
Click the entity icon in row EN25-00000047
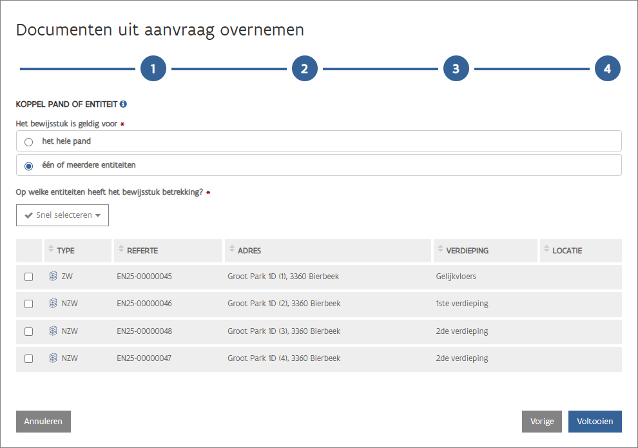pyautogui.click(x=53, y=358)
